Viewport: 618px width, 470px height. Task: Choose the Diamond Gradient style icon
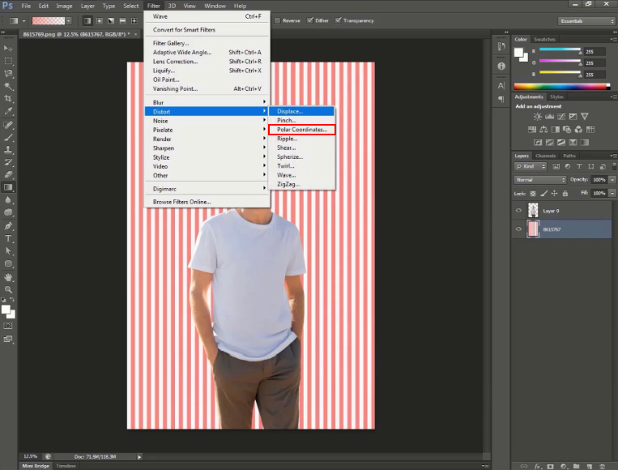click(x=134, y=20)
